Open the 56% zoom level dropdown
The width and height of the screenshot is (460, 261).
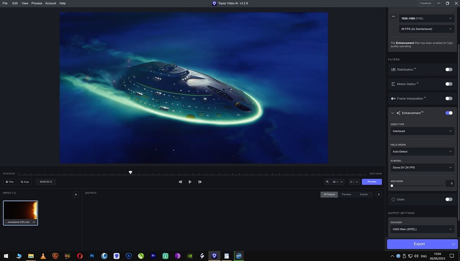point(334,182)
